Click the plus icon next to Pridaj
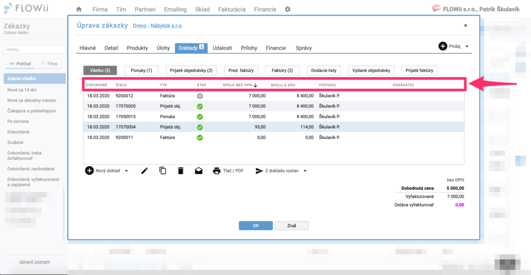This screenshot has width=531, height=275. point(443,46)
